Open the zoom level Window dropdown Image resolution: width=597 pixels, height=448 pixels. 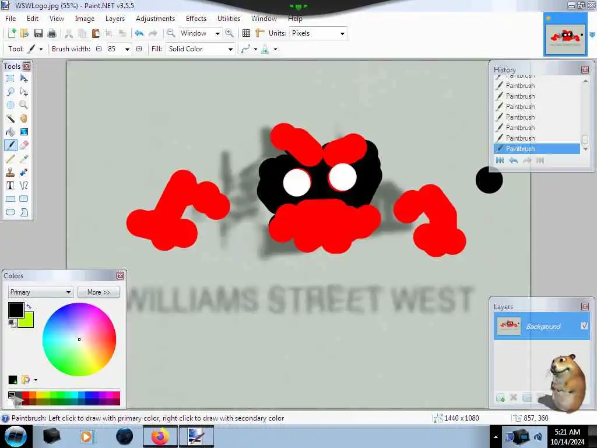pos(217,33)
